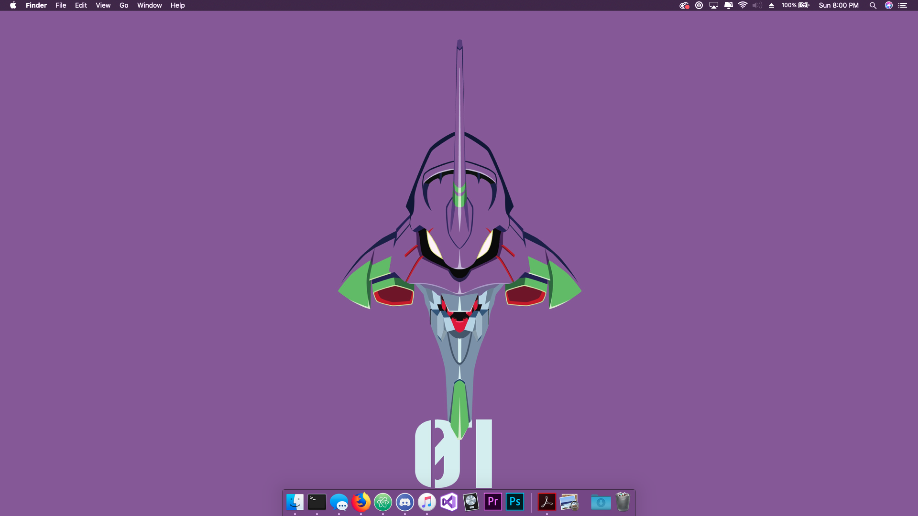Launch iTunes from the Dock

(427, 502)
